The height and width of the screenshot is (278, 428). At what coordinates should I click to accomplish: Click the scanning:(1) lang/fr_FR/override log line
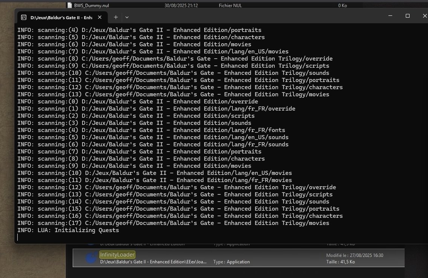(x=156, y=108)
